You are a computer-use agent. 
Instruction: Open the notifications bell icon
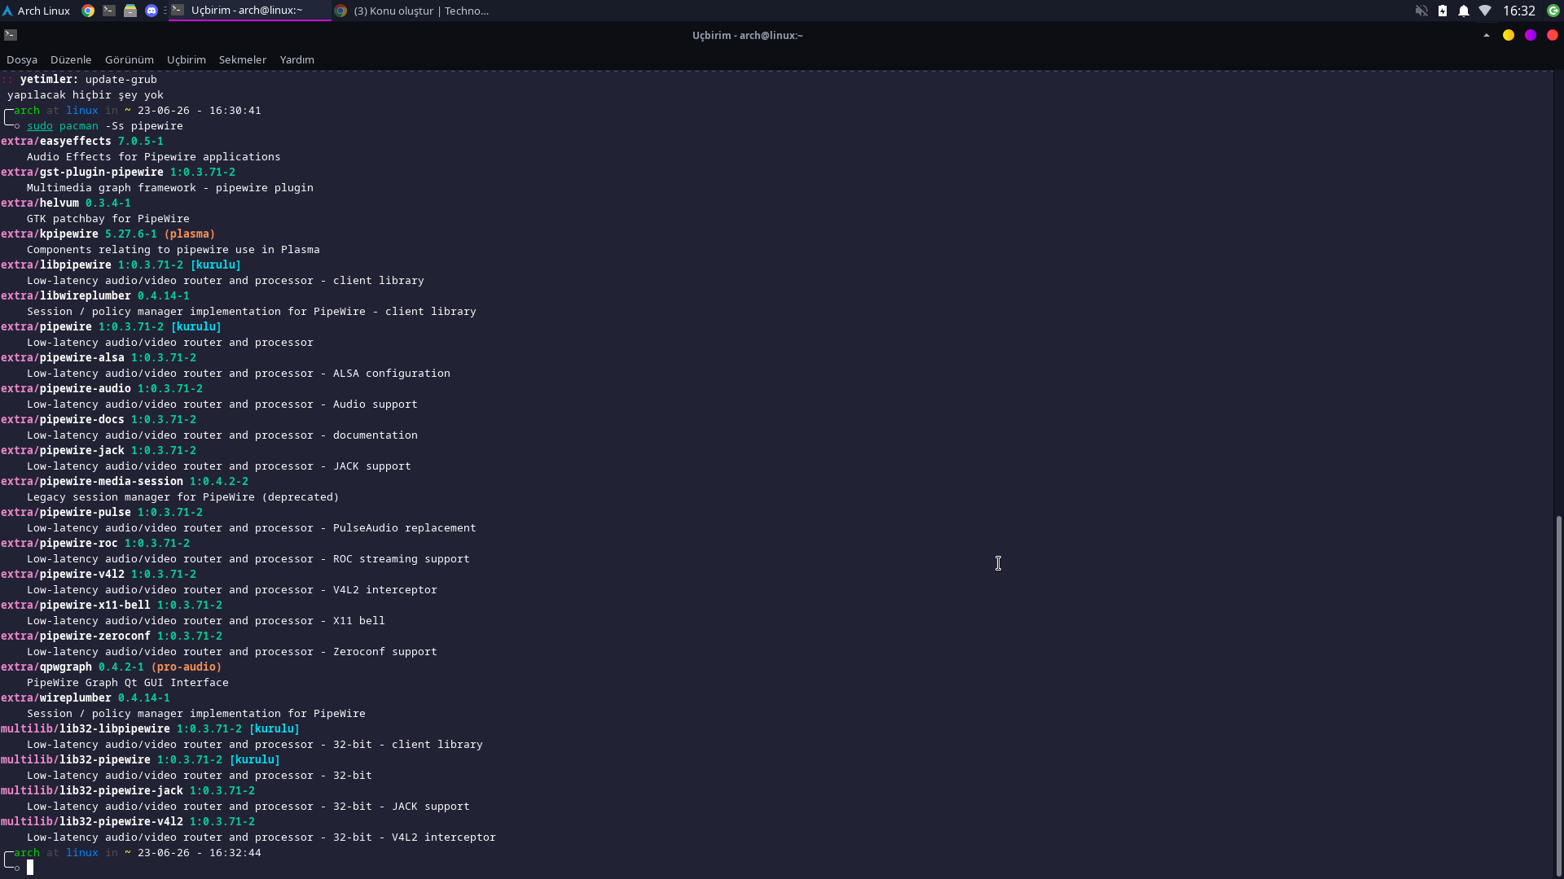coord(1464,11)
